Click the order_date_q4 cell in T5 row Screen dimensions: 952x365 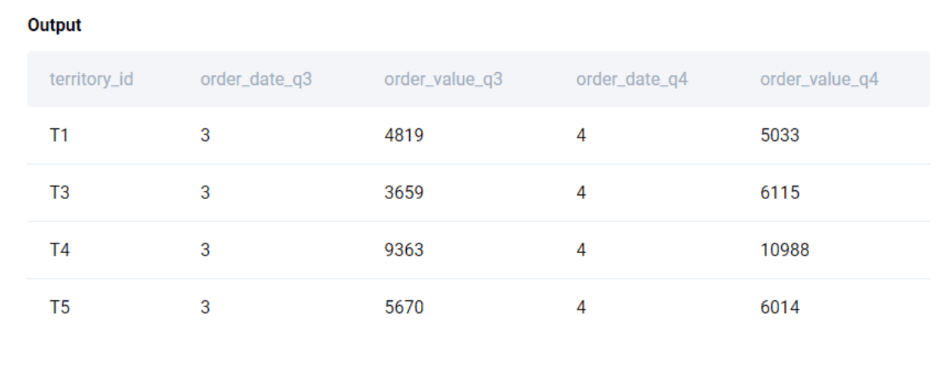pyautogui.click(x=581, y=307)
